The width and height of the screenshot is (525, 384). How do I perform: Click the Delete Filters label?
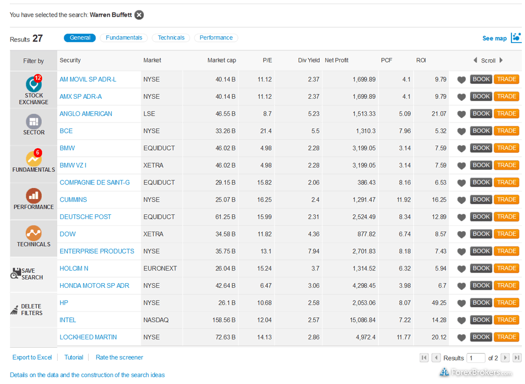point(32,309)
